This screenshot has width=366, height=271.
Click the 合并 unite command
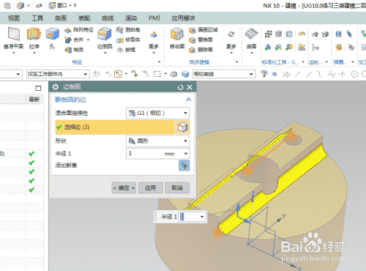(x=75, y=40)
